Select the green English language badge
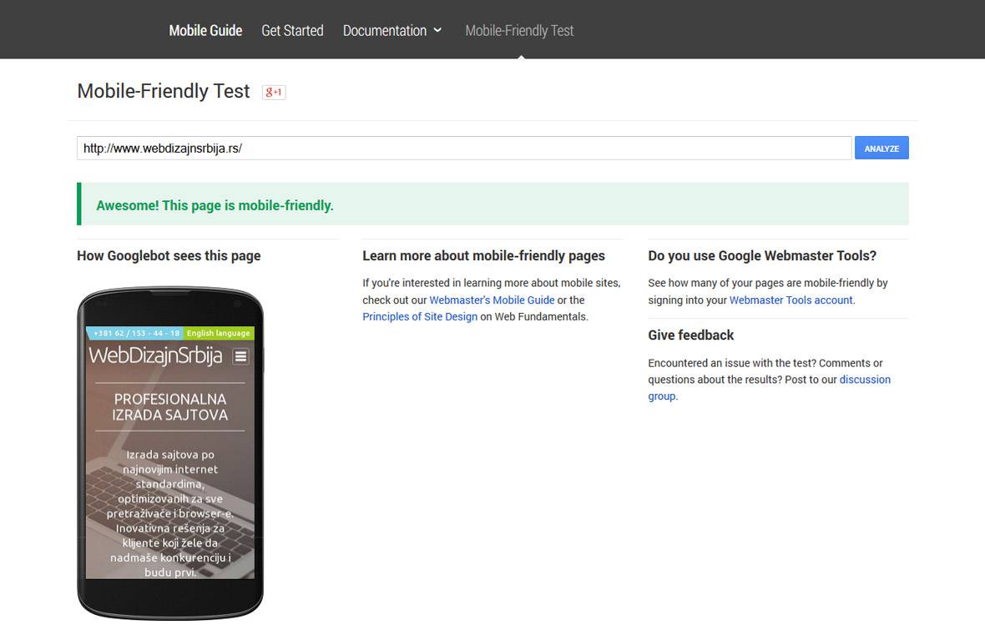This screenshot has width=985, height=625. pyautogui.click(x=218, y=333)
